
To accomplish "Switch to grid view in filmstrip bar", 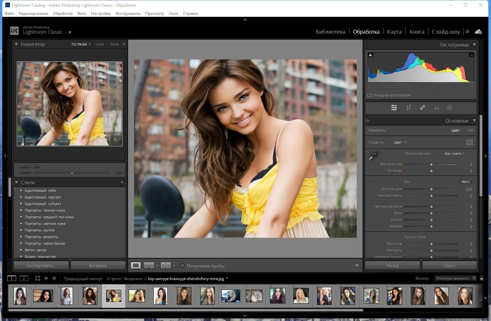I will 38,278.
